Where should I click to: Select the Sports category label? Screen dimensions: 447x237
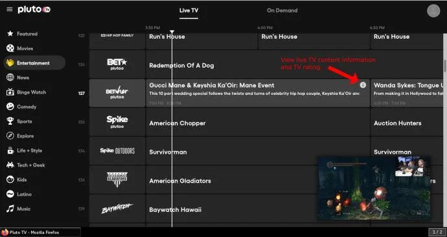click(24, 121)
